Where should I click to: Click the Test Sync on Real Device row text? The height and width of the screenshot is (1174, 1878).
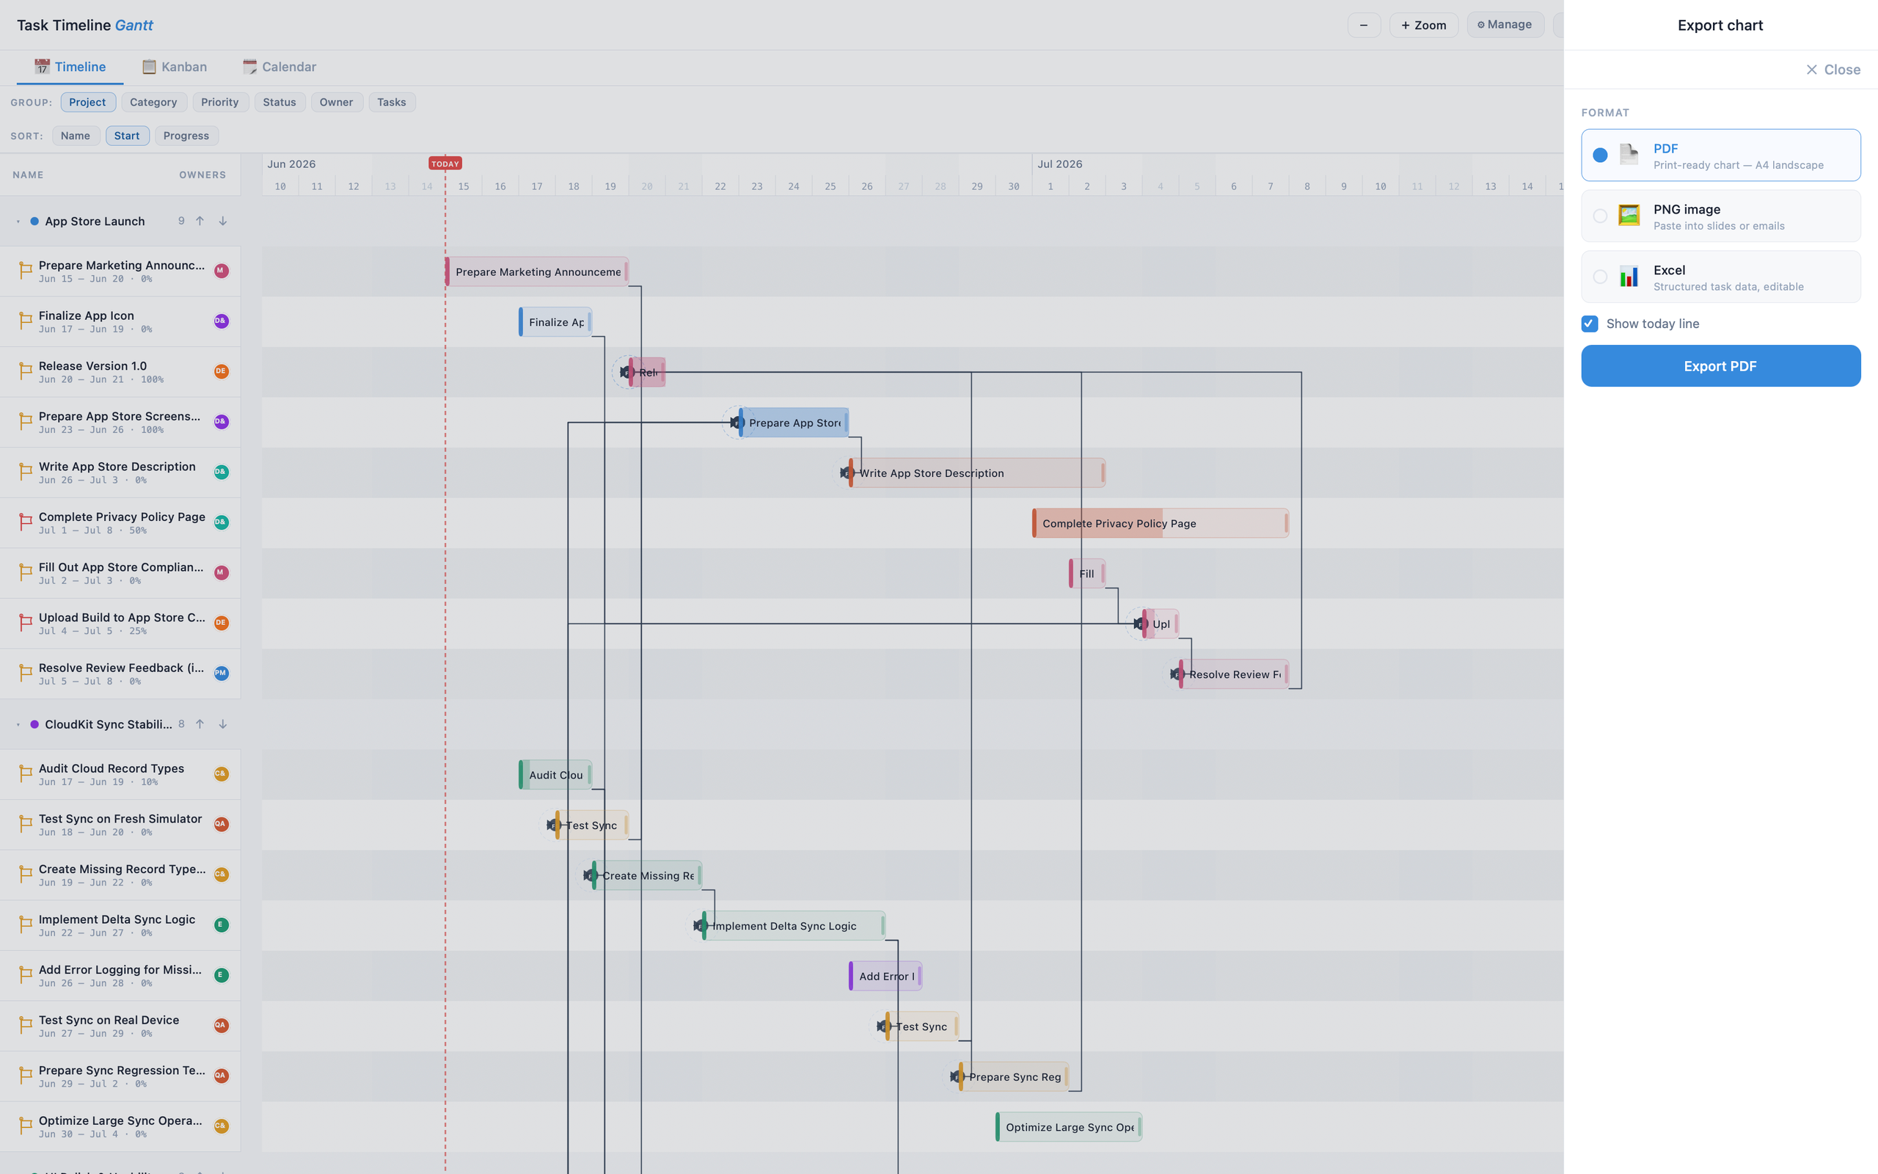click(x=109, y=1019)
